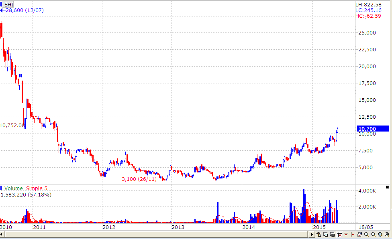
Task: Click the magnifier with A icon
Action: [x=387, y=234]
